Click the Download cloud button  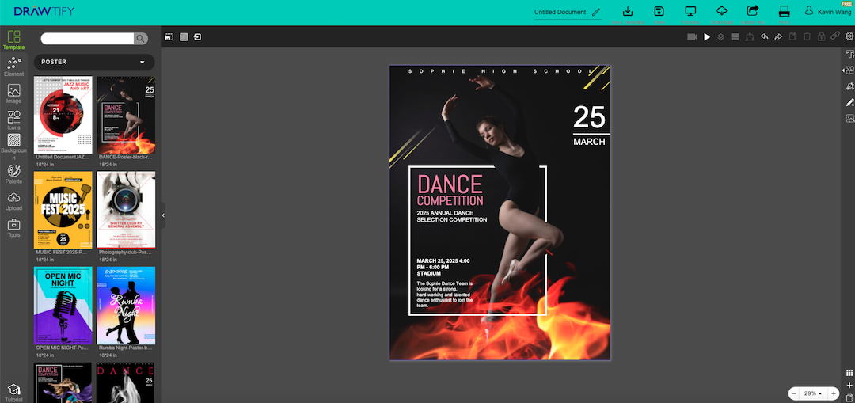[722, 15]
